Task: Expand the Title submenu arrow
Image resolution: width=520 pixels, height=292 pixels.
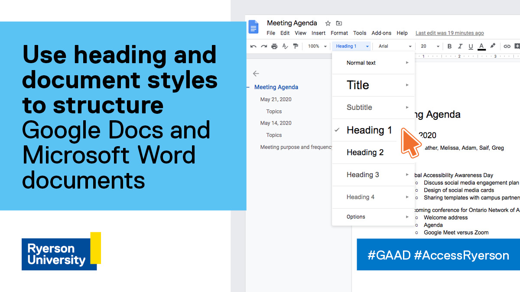Action: 407,85
